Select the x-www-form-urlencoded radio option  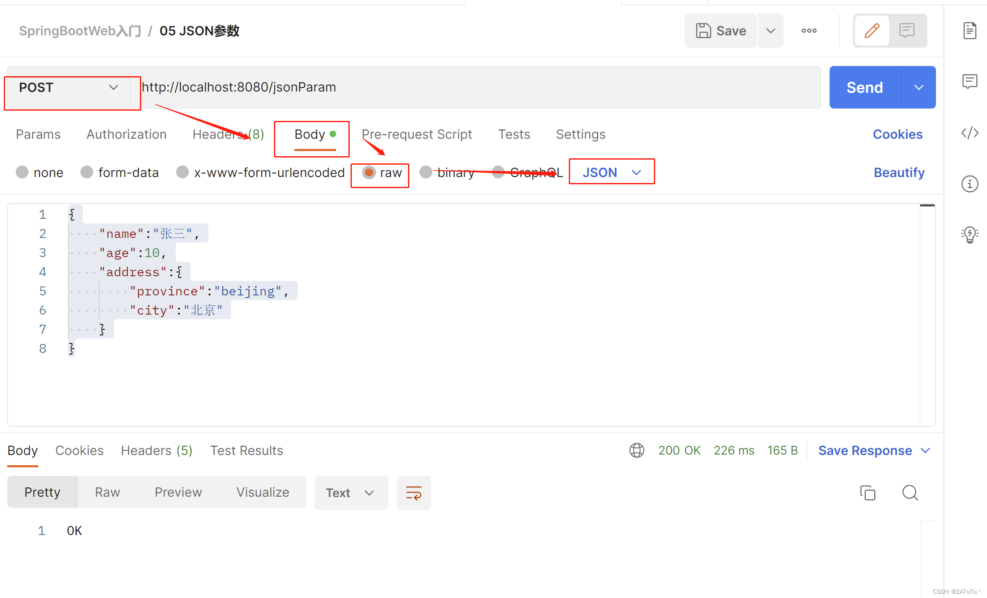183,172
